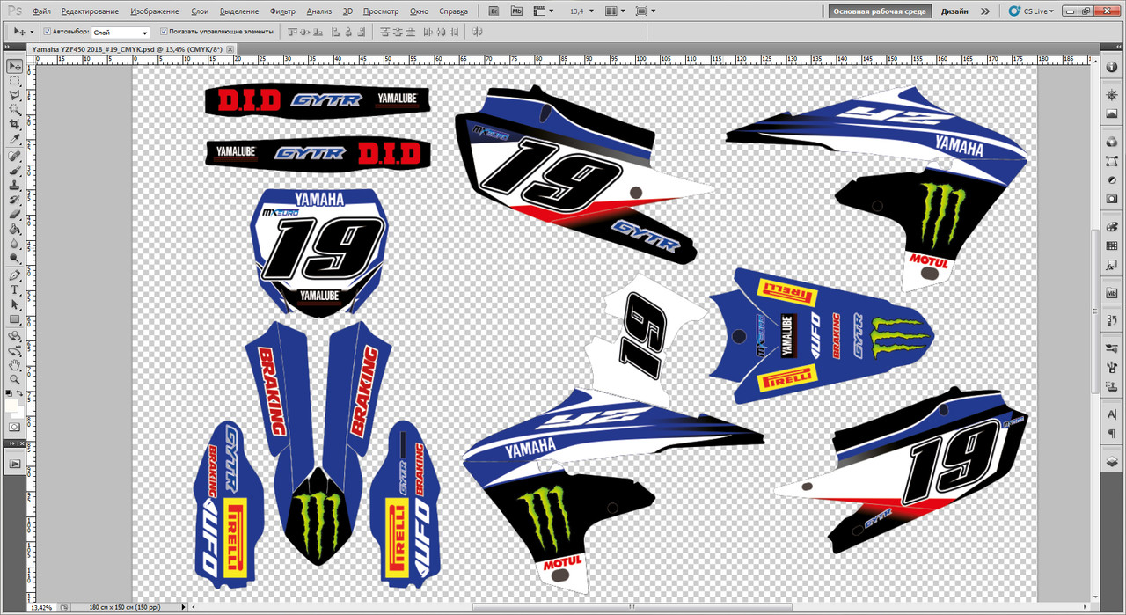
Task: Close the Yamaha YZF450 document tab
Action: coord(231,49)
